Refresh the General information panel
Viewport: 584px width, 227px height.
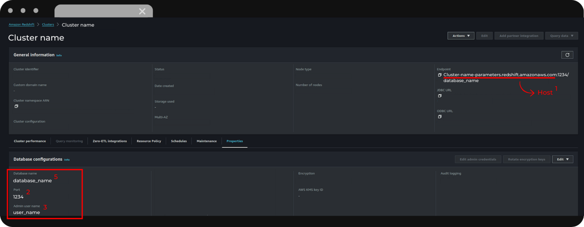point(567,55)
